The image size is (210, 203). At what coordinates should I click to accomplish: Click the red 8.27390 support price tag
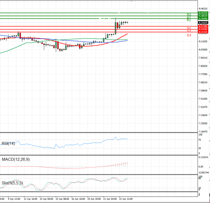[203, 26]
